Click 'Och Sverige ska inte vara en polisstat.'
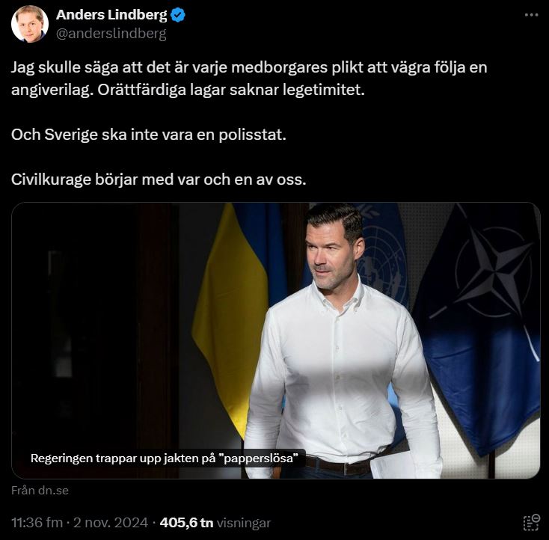 click(x=149, y=135)
